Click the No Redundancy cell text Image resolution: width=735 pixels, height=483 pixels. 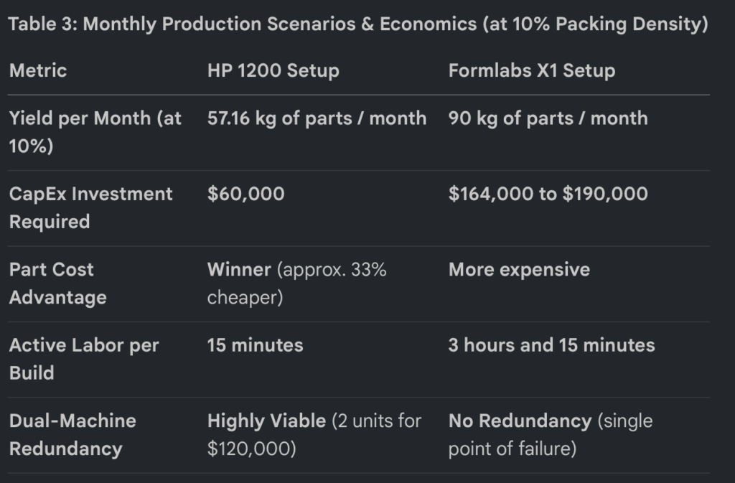[x=520, y=421]
